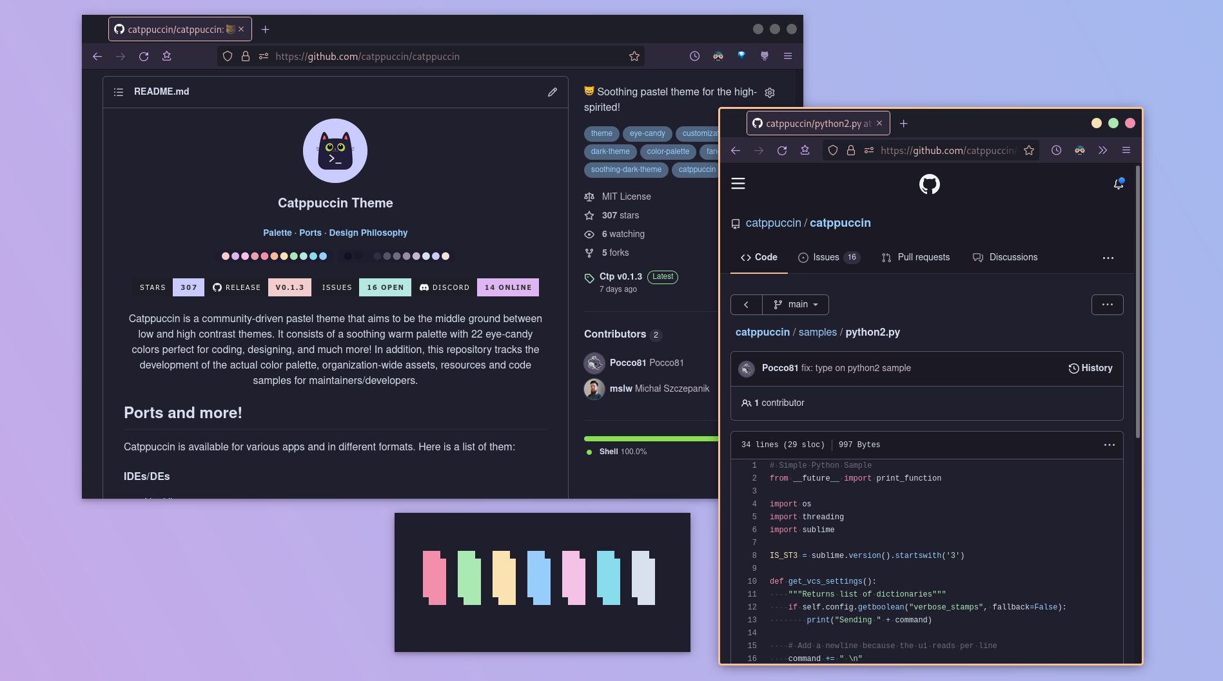This screenshot has width=1223, height=681.
Task: Click Catppuccin cat logo image
Action: [x=335, y=151]
